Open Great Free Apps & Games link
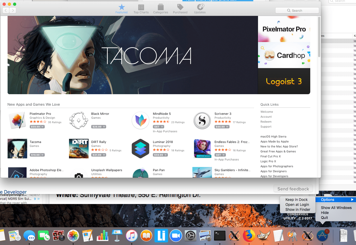356x245 pixels. tap(278, 151)
